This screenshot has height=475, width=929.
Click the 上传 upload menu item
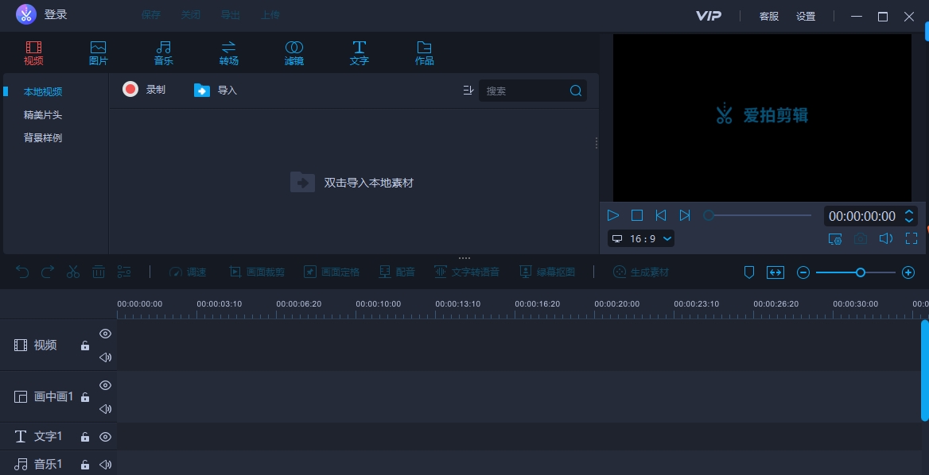pos(270,15)
